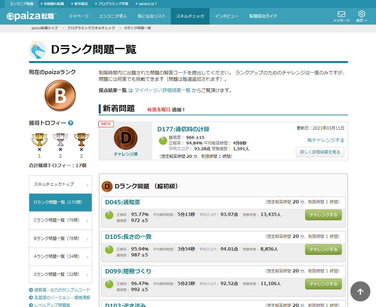The width and height of the screenshot is (376, 307).
Task: Click the scroll-to-top arrow button
Action: 360,291
